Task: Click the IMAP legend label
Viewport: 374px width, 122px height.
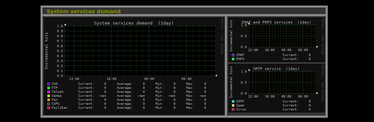Action: point(240,55)
